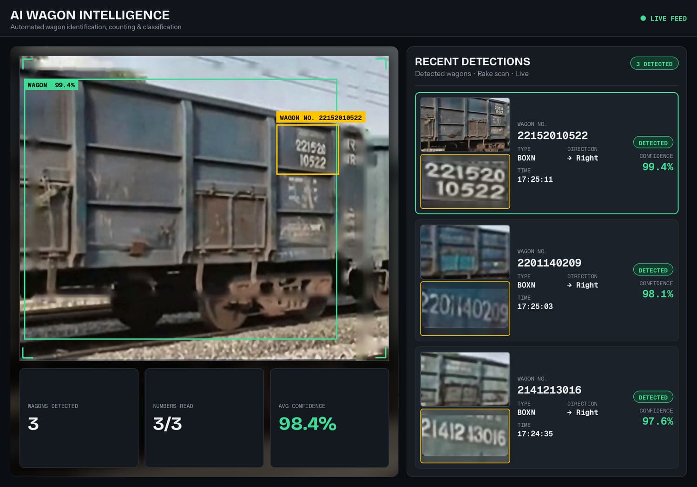
Task: Select wagon number 22152010522 text
Action: click(x=552, y=135)
